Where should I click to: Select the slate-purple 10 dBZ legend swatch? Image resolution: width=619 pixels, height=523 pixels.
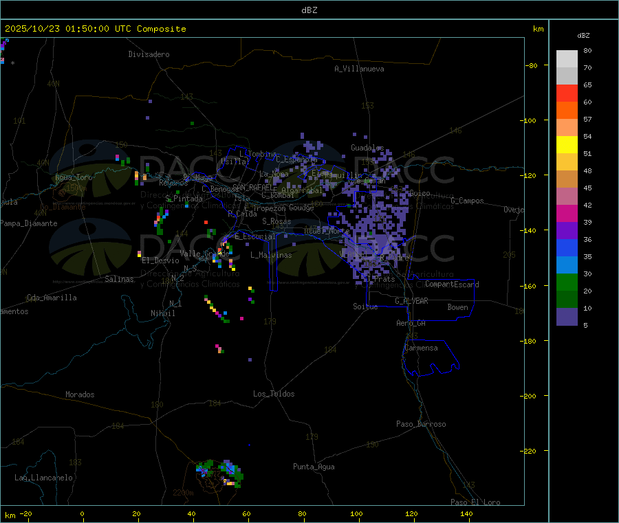[x=567, y=317]
